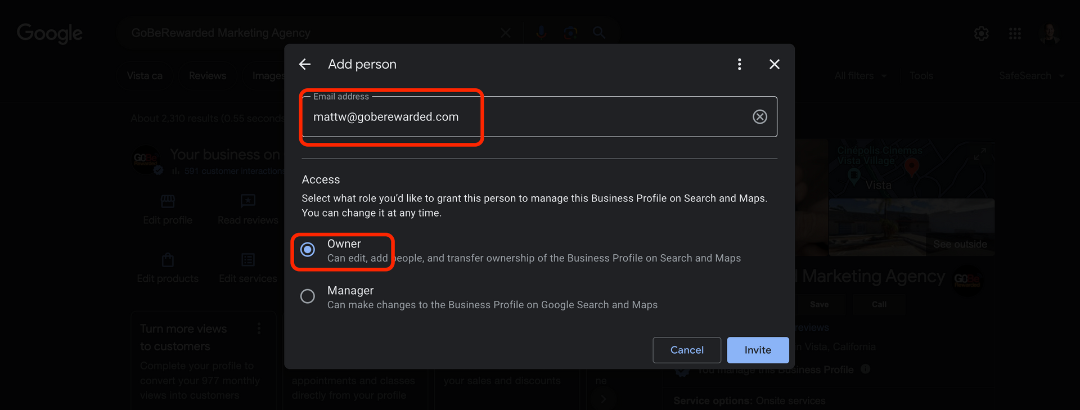The width and height of the screenshot is (1080, 410).
Task: Go back using the Add person arrow
Action: coord(305,64)
